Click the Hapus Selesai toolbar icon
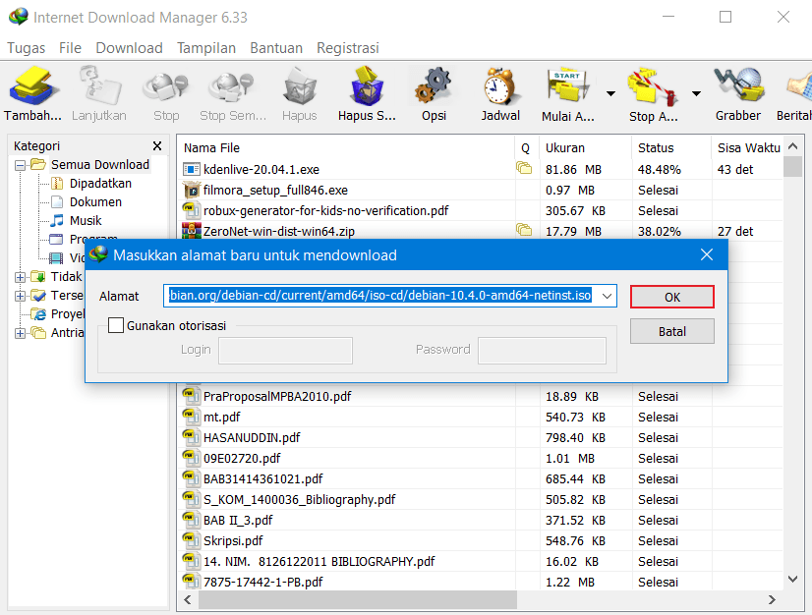 [x=367, y=85]
